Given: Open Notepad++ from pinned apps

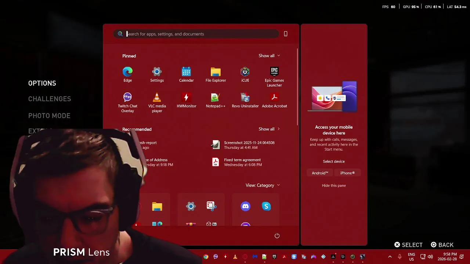Looking at the screenshot, I should (216, 100).
